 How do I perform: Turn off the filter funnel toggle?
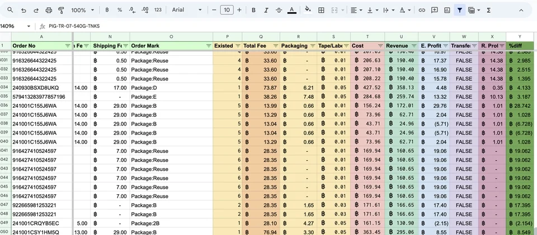coord(459,10)
